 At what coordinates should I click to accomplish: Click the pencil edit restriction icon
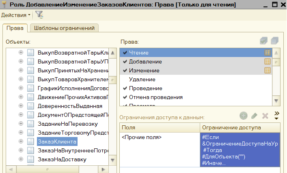click(x=254, y=116)
